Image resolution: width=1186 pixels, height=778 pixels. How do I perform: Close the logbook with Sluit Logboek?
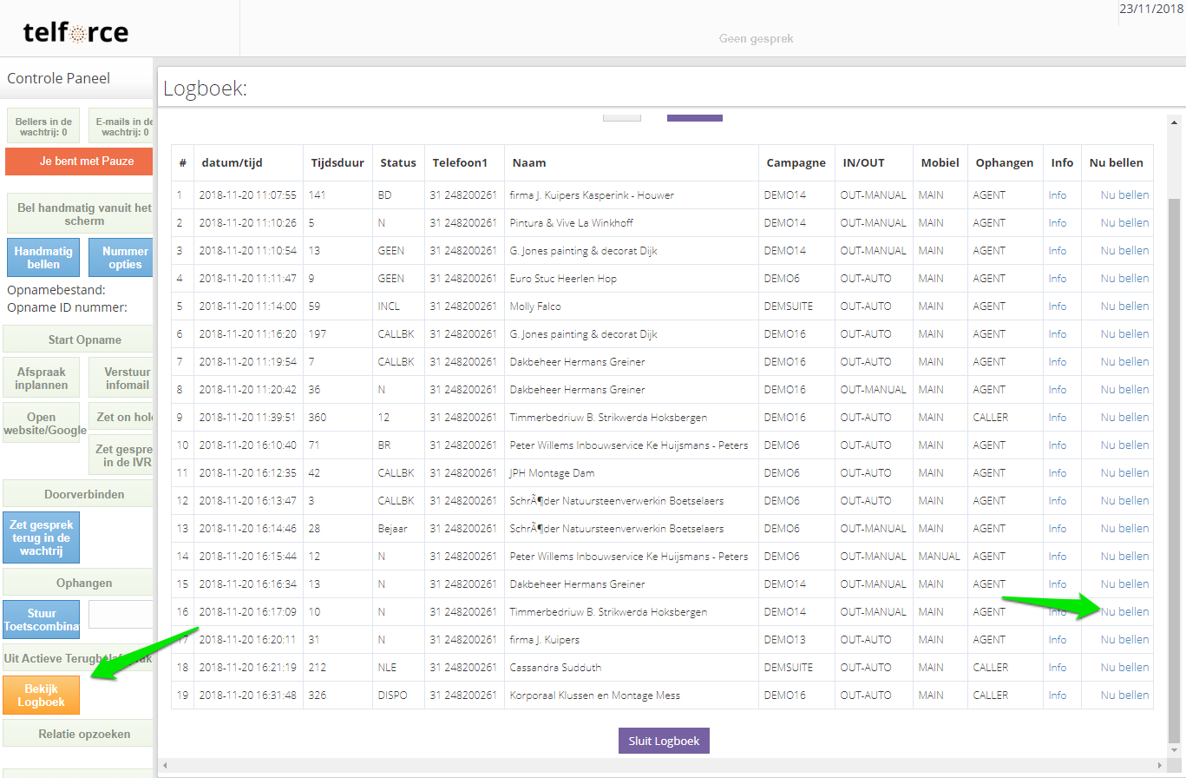664,741
